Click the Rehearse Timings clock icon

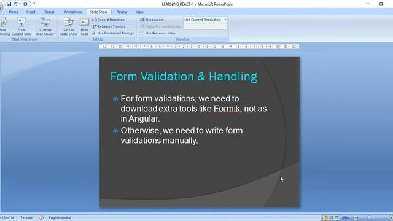click(94, 26)
